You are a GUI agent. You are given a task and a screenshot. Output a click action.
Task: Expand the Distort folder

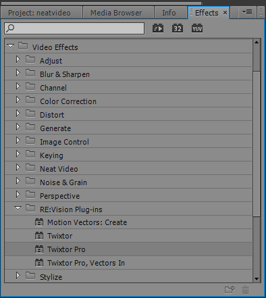coord(18,114)
